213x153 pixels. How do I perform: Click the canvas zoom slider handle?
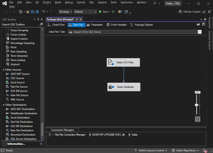197,105
